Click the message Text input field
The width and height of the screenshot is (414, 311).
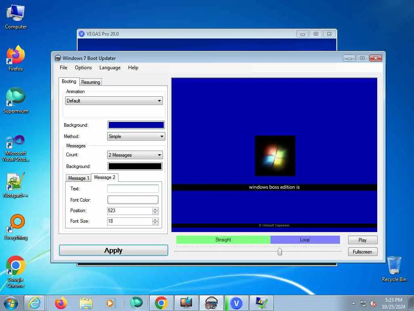coord(133,189)
